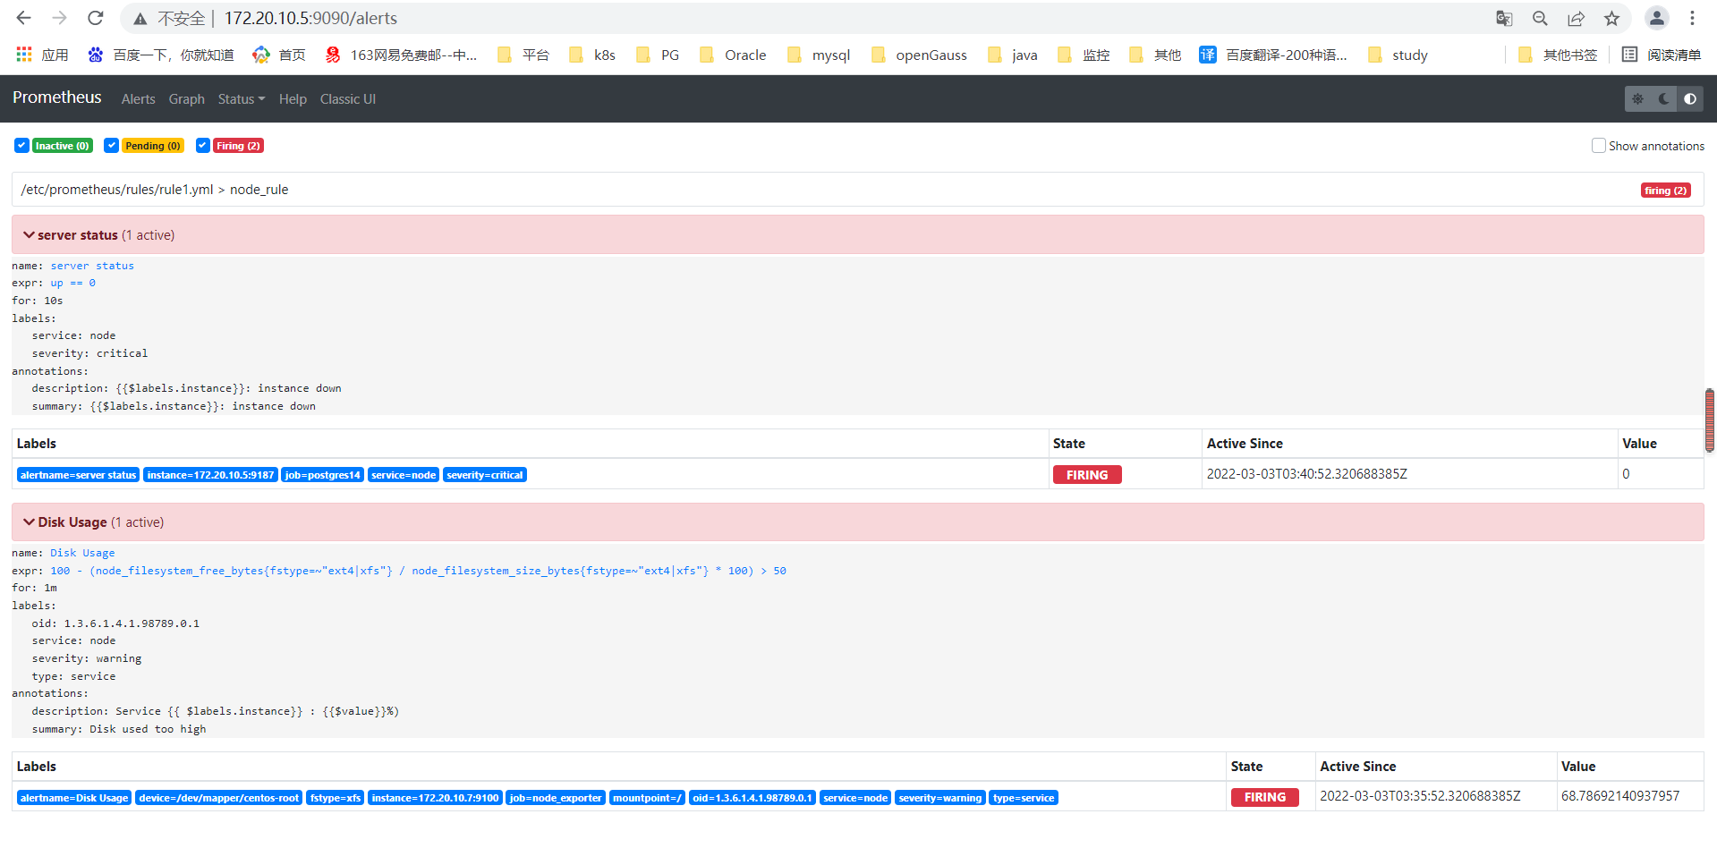Viewport: 1717px width, 848px height.
Task: Select the auto theme contrast icon
Action: pyautogui.click(x=1689, y=98)
